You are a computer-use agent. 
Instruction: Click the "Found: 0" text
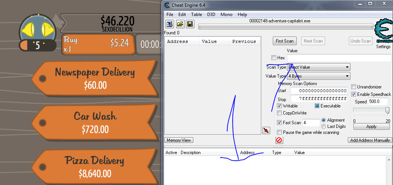pos(172,33)
